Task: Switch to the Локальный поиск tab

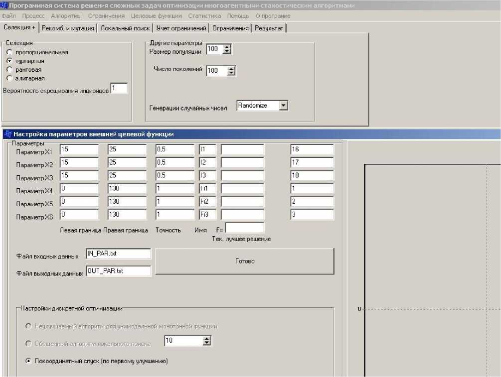Action: tap(125, 28)
